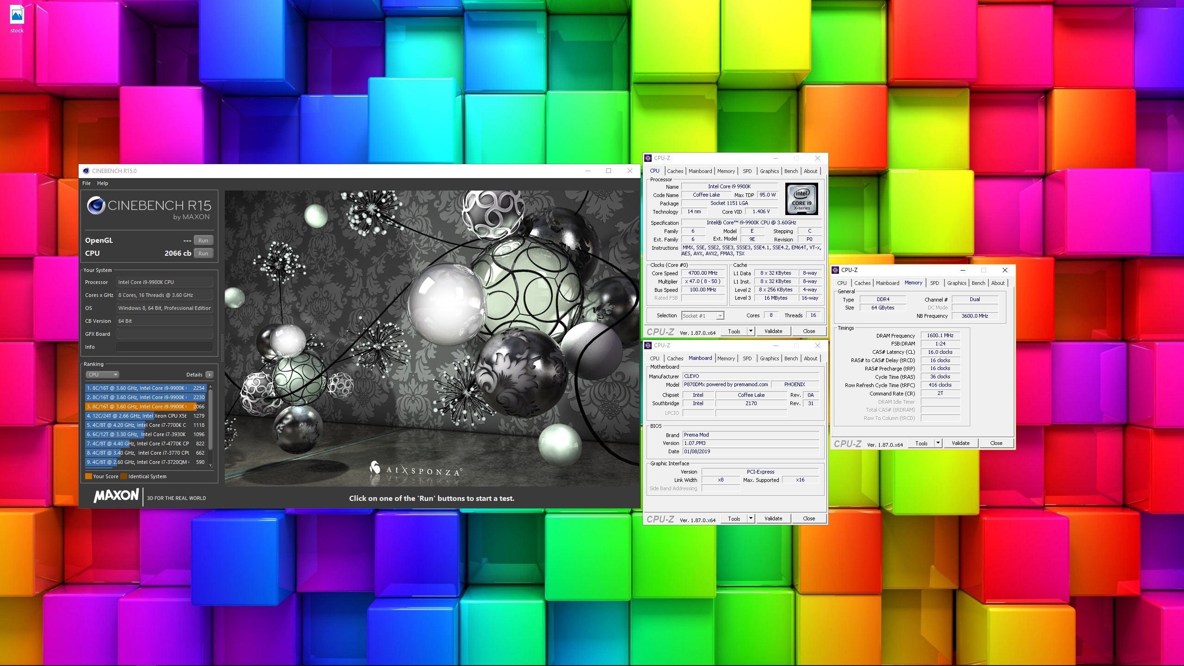Click the Core Speed 4700.00 MHz value
This screenshot has height=666, width=1184.
703,273
